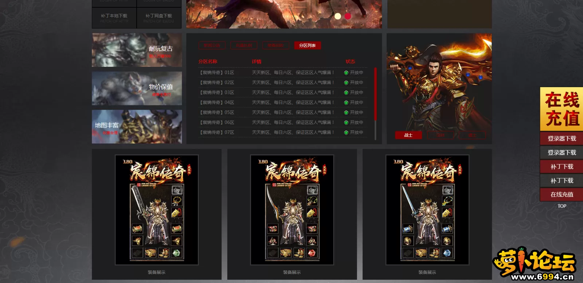Image resolution: width=583 pixels, height=283 pixels.
Task: Click the red 在线充值 sidebar button
Action: (x=562, y=194)
